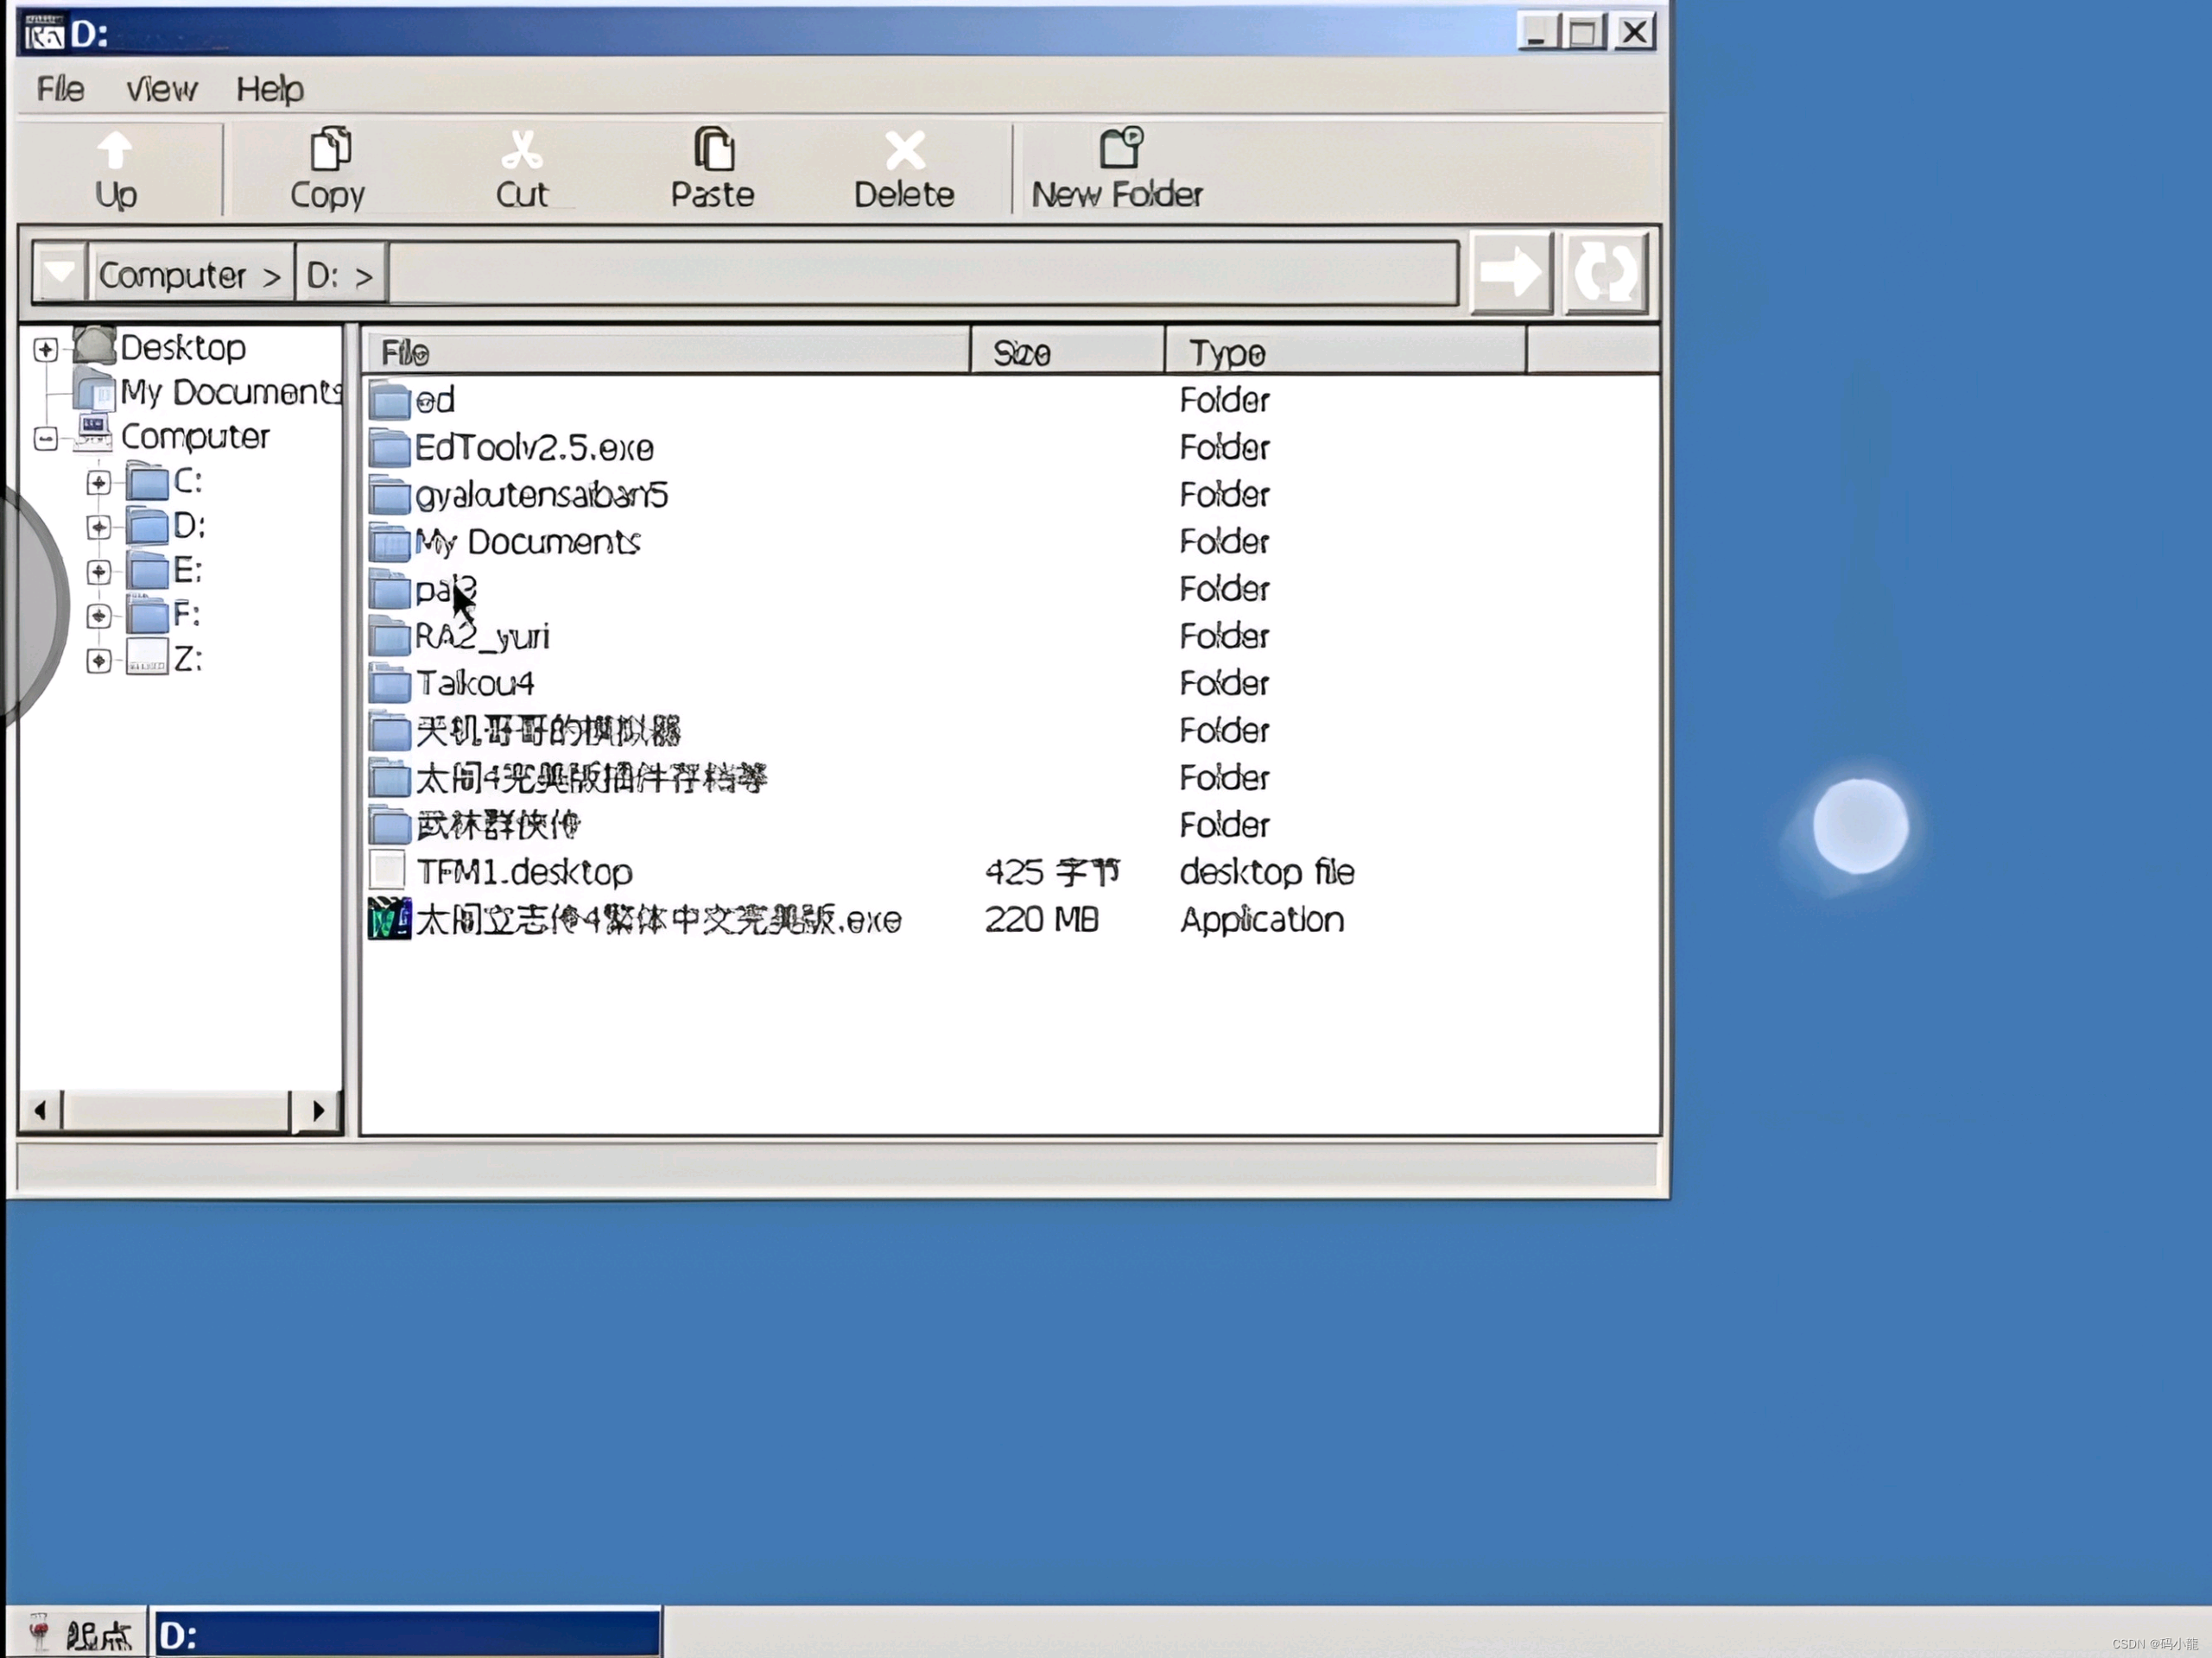Expand the C: drive node
The height and width of the screenshot is (1658, 2212).
98,483
